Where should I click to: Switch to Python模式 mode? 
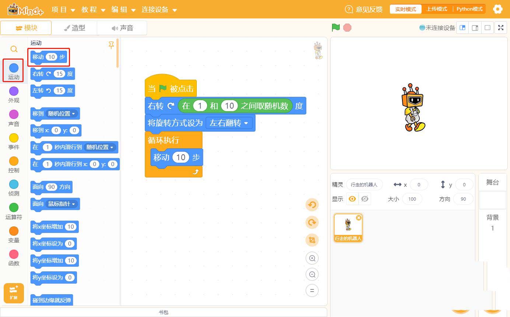[x=469, y=9]
